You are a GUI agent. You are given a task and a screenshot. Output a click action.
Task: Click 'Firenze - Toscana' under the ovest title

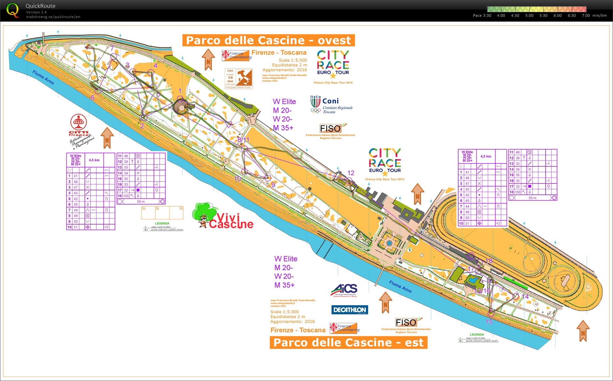pos(279,53)
